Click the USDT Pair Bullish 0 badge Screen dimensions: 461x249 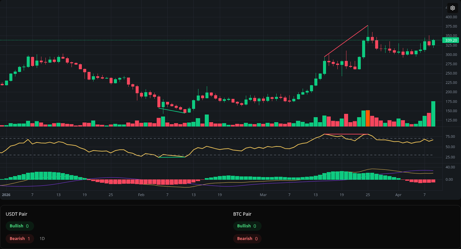pyautogui.click(x=20, y=226)
